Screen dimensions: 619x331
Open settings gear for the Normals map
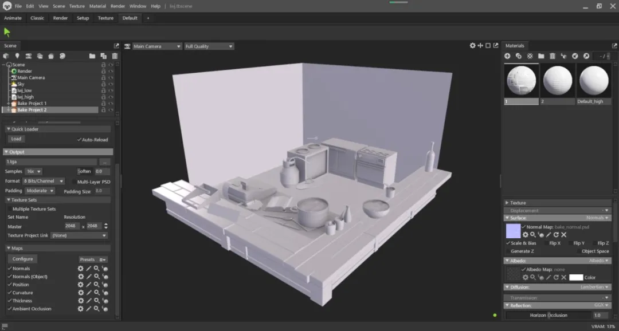pyautogui.click(x=81, y=269)
